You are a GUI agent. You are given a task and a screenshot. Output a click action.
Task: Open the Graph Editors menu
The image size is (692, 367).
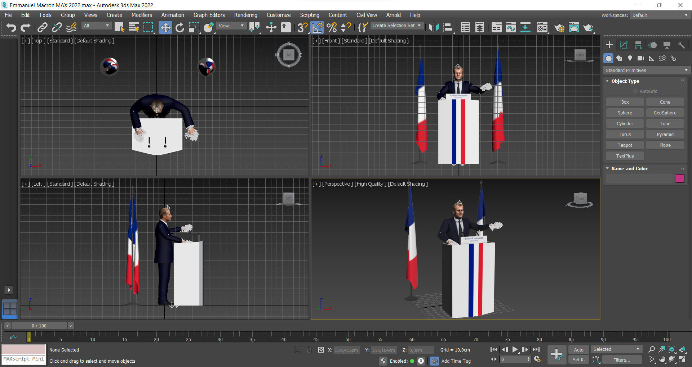(209, 15)
